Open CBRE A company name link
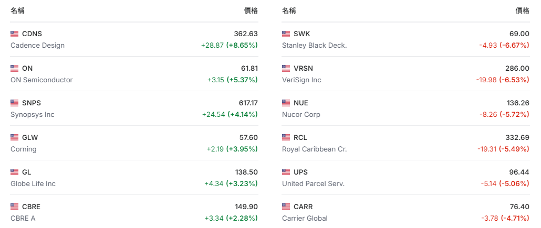 23,219
